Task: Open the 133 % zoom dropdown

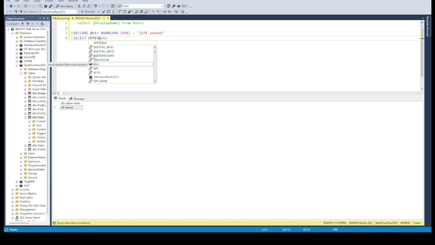Action: click(x=64, y=93)
